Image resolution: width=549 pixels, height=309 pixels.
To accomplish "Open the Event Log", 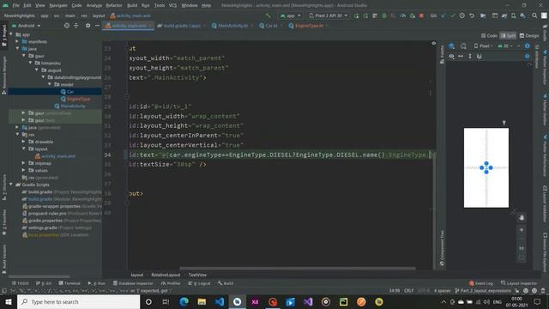I will pos(480,283).
